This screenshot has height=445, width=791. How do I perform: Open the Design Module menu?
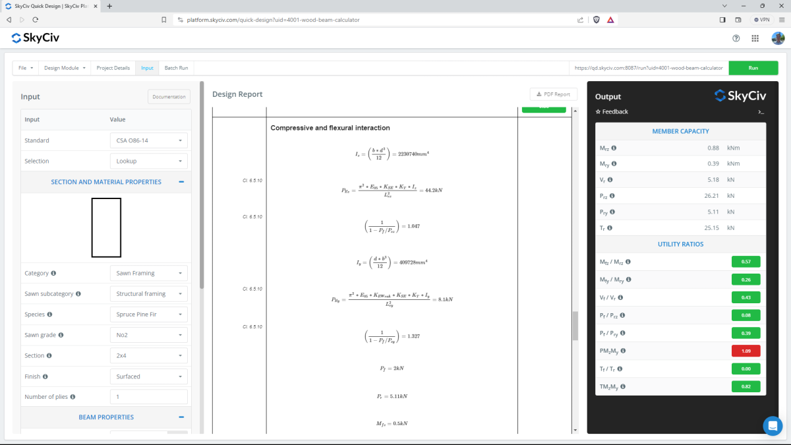[x=65, y=67]
